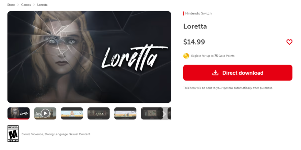Open the Games breadcrumb link
Screen dimensions: 301x150
pyautogui.click(x=26, y=5)
